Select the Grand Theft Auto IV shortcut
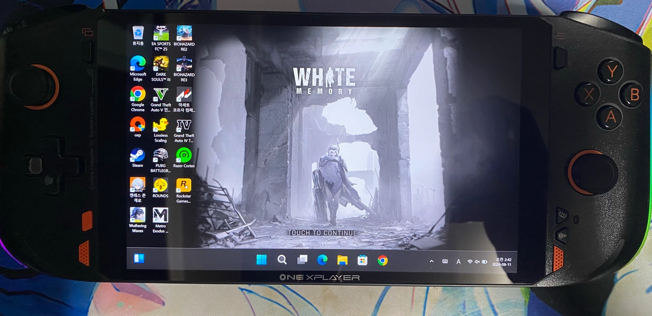This screenshot has height=316, width=652. tap(184, 130)
